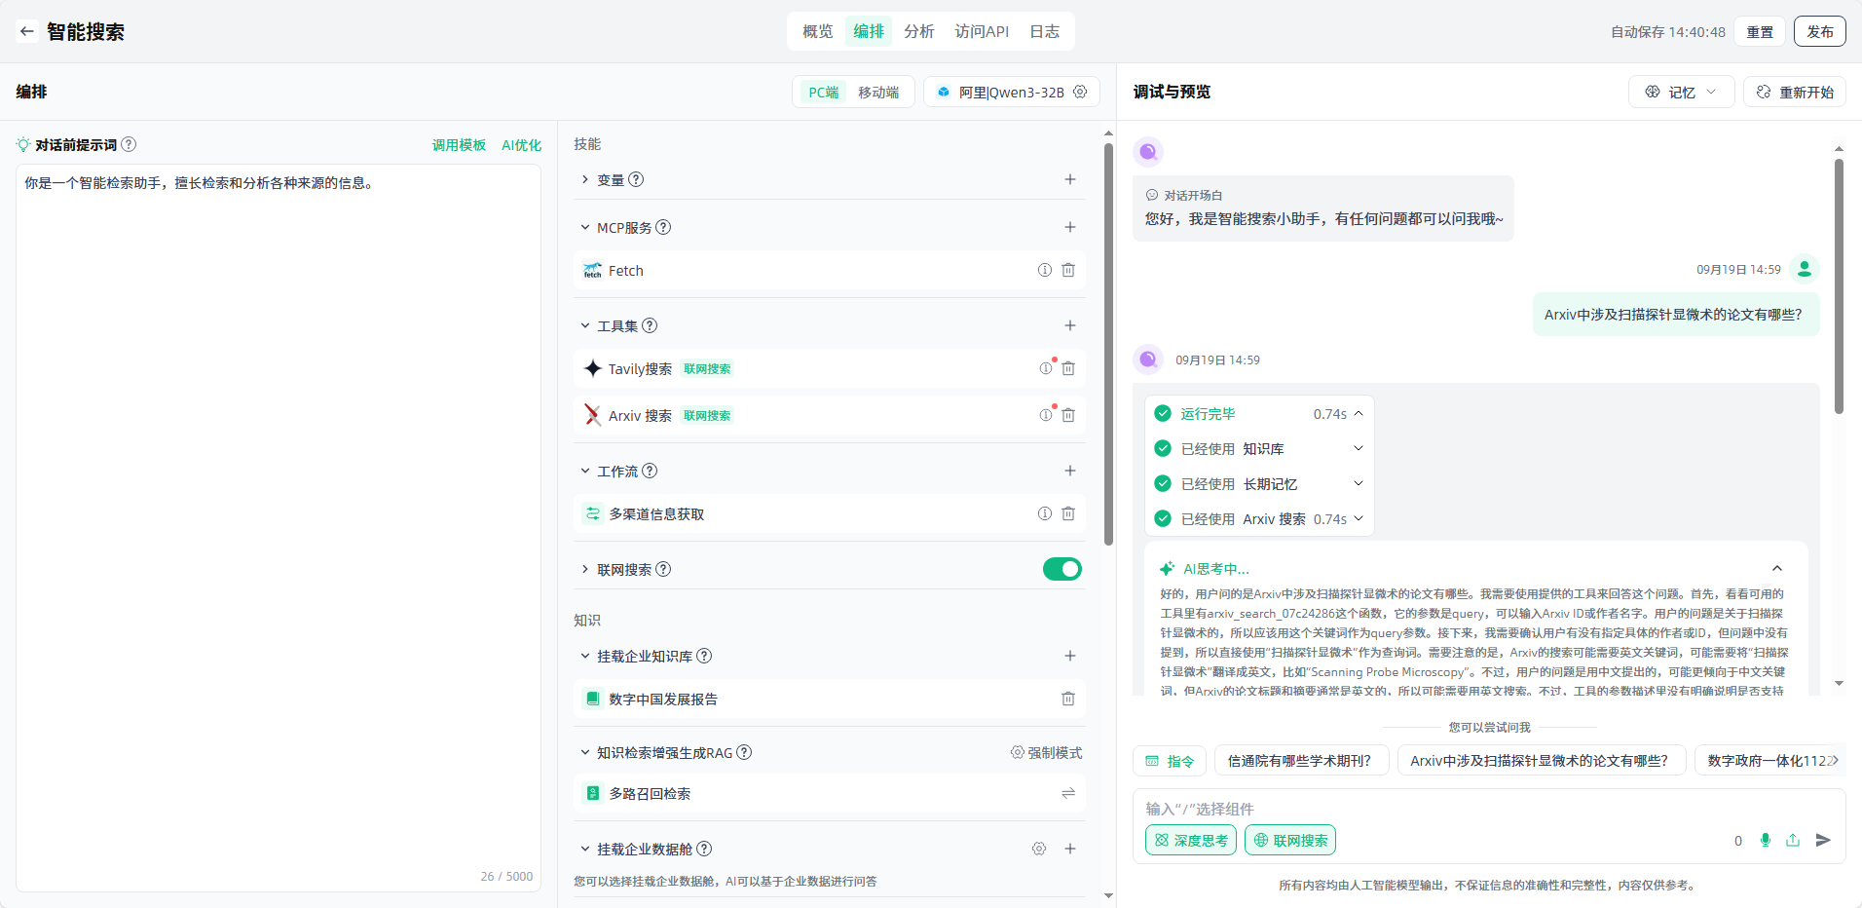The height and width of the screenshot is (908, 1862).
Task: Toggle 联网搜索 chip in chat input
Action: coord(1289,840)
